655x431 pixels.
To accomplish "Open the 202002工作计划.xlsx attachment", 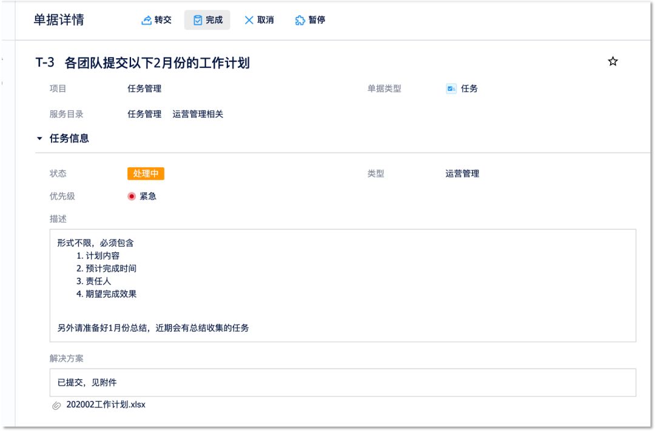I will pyautogui.click(x=106, y=404).
